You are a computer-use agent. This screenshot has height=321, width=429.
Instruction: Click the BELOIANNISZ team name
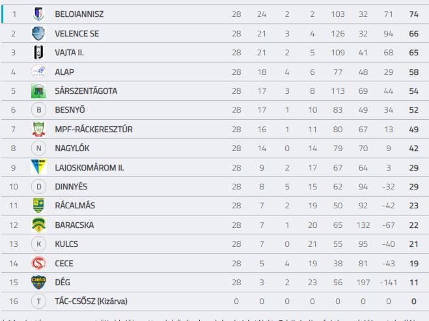(79, 14)
